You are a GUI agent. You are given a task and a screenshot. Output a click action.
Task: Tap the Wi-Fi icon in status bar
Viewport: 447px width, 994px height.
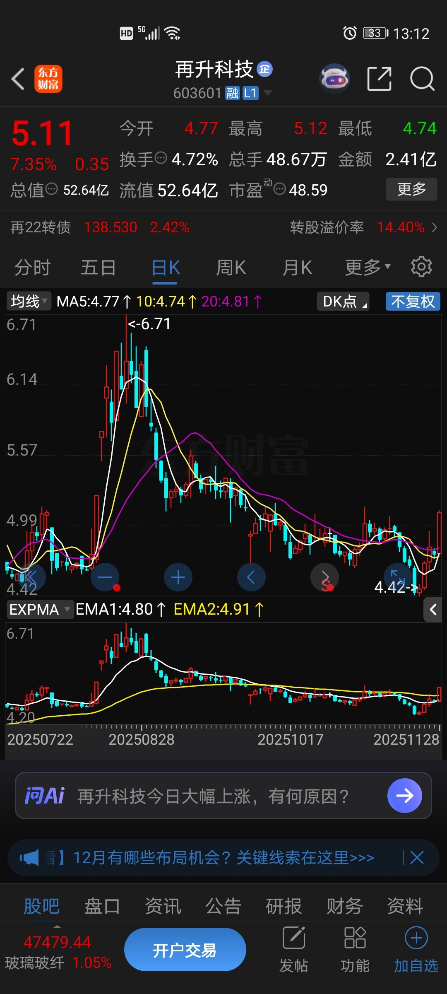172,33
